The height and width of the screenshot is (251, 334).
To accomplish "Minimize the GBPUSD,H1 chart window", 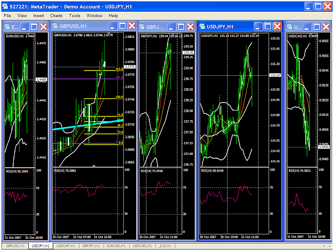I will coord(113,26).
